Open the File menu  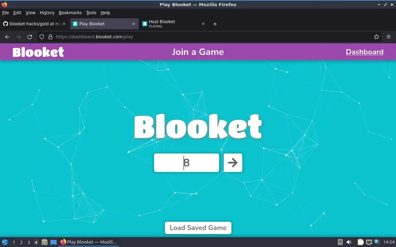click(x=6, y=13)
